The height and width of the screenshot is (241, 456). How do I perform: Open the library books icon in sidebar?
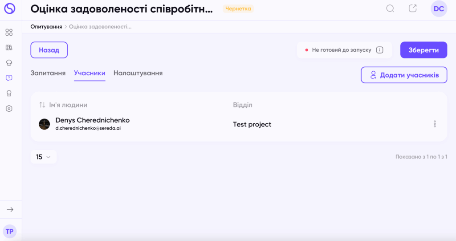pyautogui.click(x=9, y=48)
